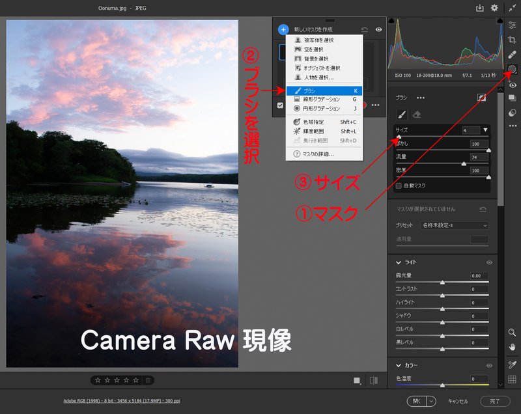Select 輝度範囲 menu entry
The image size is (521, 414).
click(x=324, y=131)
